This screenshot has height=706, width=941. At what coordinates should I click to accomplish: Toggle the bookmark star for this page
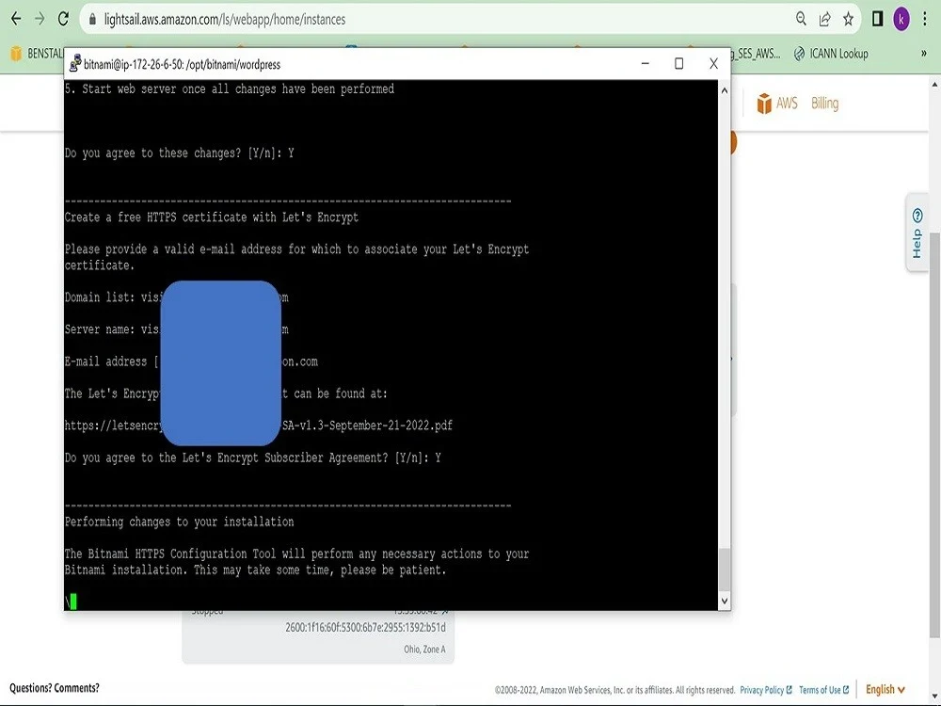(846, 18)
